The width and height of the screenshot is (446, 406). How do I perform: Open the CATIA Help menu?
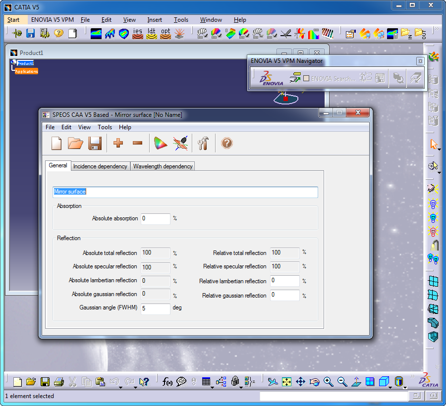(240, 20)
